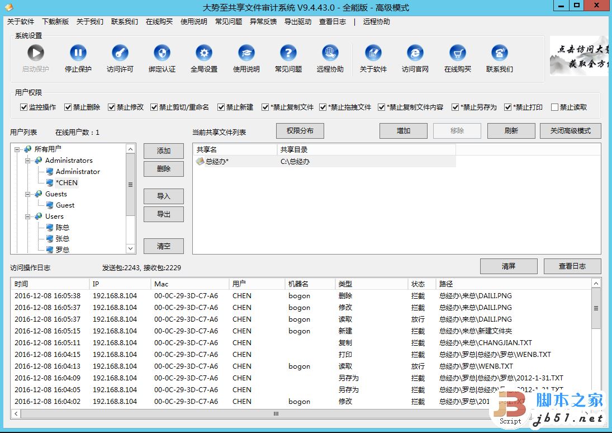Image resolution: width=612 pixels, height=433 pixels.
Task: Click the 刷新 button
Action: pos(511,131)
